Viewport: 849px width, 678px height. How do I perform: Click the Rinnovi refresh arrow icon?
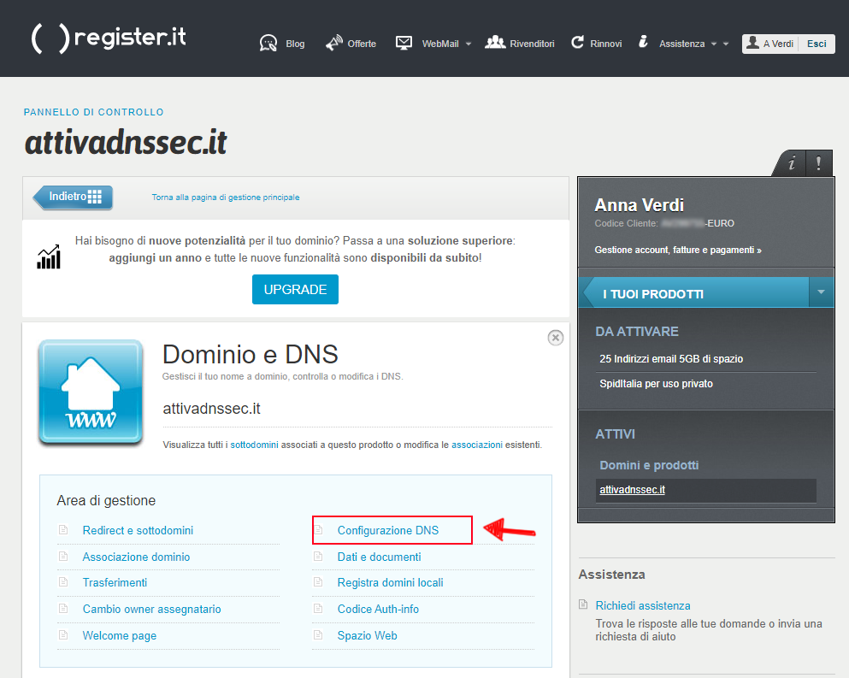(x=578, y=43)
